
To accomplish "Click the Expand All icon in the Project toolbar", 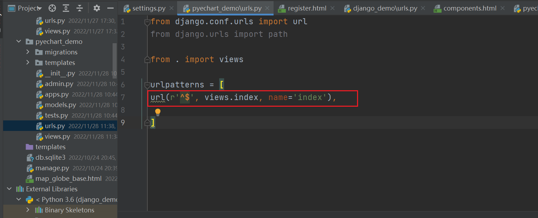I will coord(66,8).
